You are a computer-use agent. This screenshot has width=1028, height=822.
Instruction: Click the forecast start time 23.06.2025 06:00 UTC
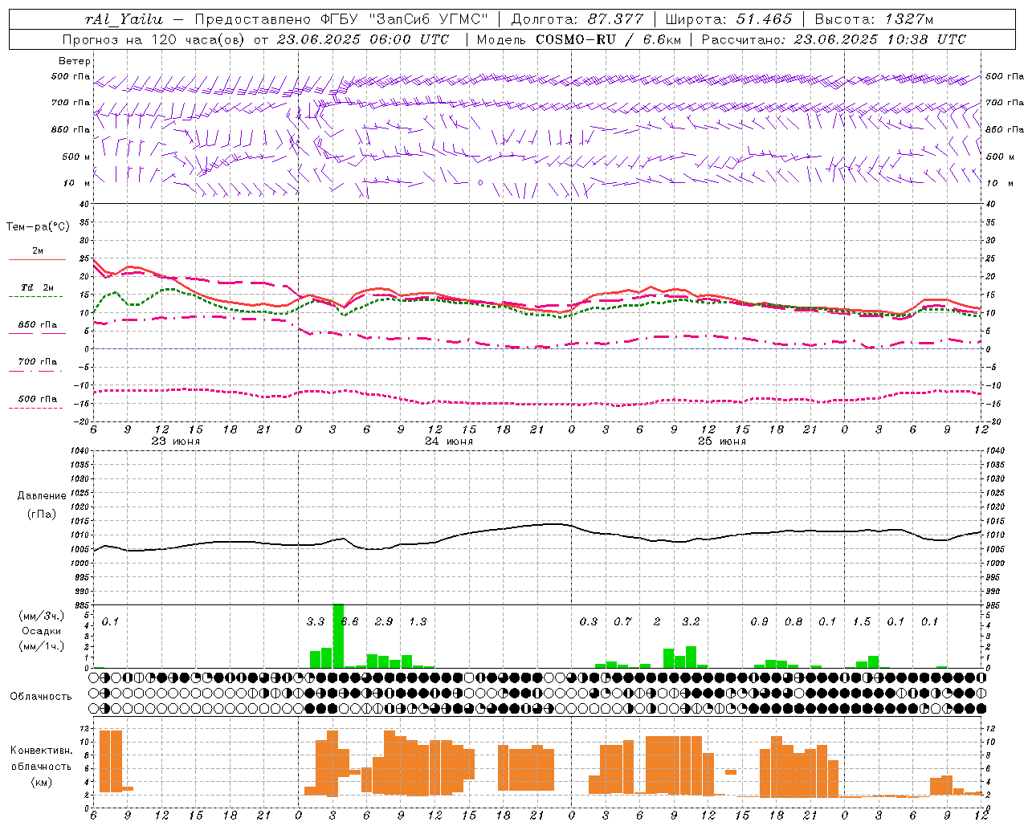(x=363, y=39)
